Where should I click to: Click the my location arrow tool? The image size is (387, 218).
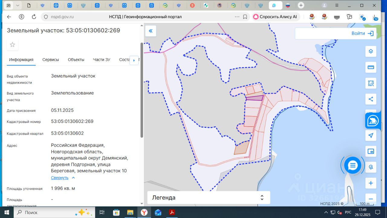[371, 135]
